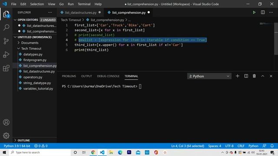Maximize the terminal panel size
The width and height of the screenshot is (278, 156).
[x=263, y=76]
